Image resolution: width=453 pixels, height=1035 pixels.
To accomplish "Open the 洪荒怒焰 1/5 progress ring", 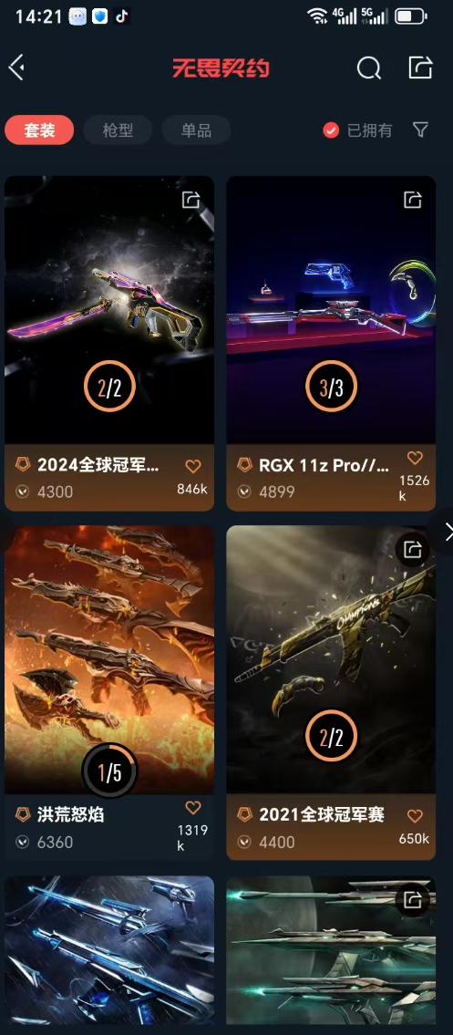I will (x=109, y=771).
